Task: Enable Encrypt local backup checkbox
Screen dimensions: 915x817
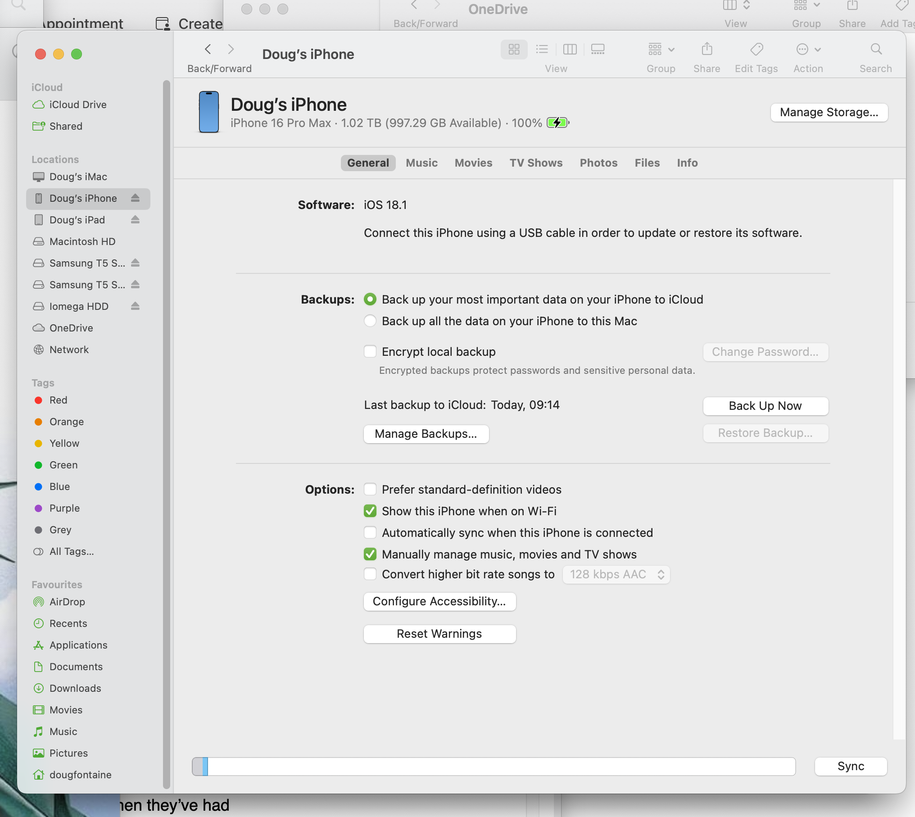Action: [x=370, y=352]
